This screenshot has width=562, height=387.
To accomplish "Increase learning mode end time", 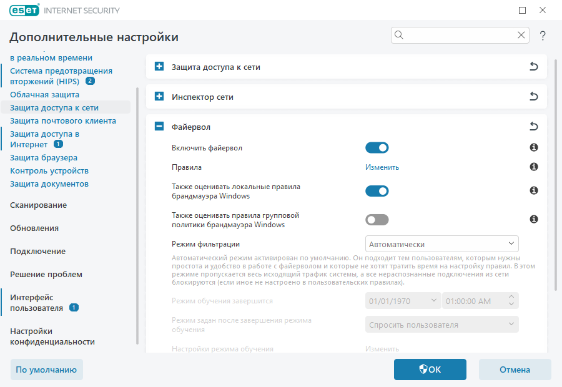I will click(x=511, y=297).
